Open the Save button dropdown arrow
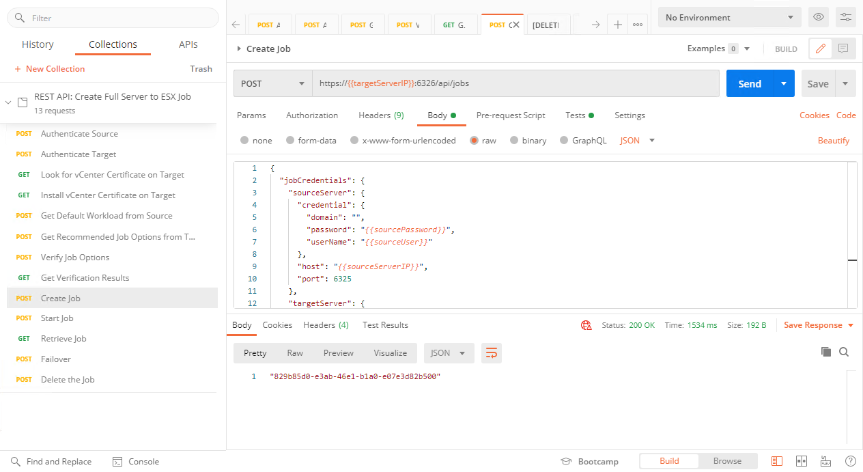The height and width of the screenshot is (472, 863). (x=845, y=83)
